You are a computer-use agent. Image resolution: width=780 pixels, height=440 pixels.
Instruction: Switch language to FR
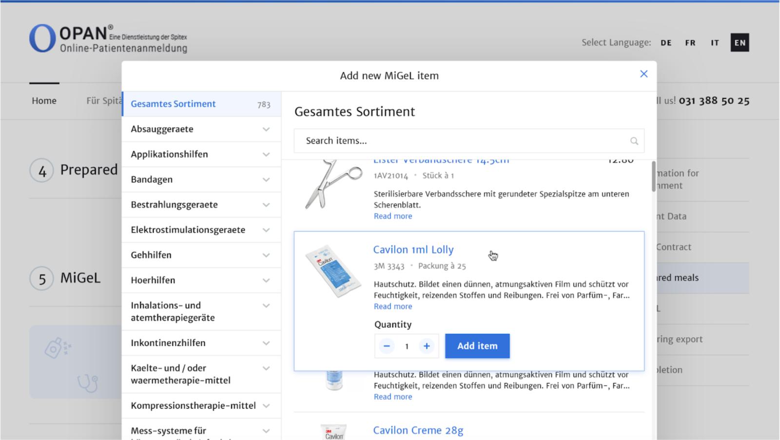(690, 43)
